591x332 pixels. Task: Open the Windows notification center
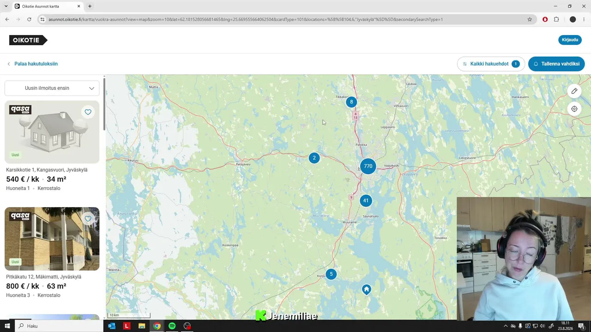[x=582, y=326]
